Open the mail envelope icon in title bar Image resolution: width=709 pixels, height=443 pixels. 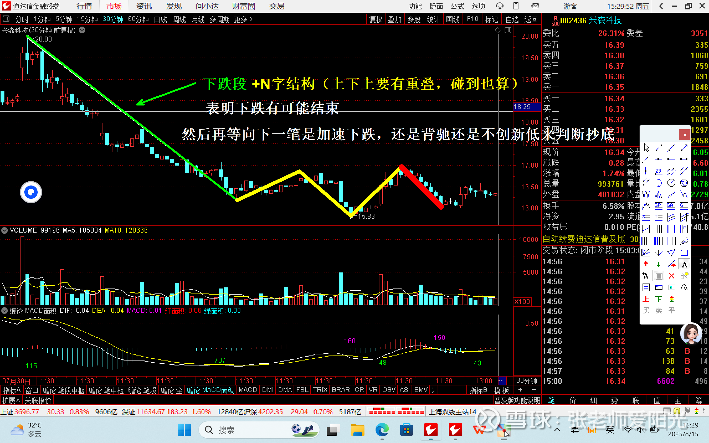pos(535,6)
